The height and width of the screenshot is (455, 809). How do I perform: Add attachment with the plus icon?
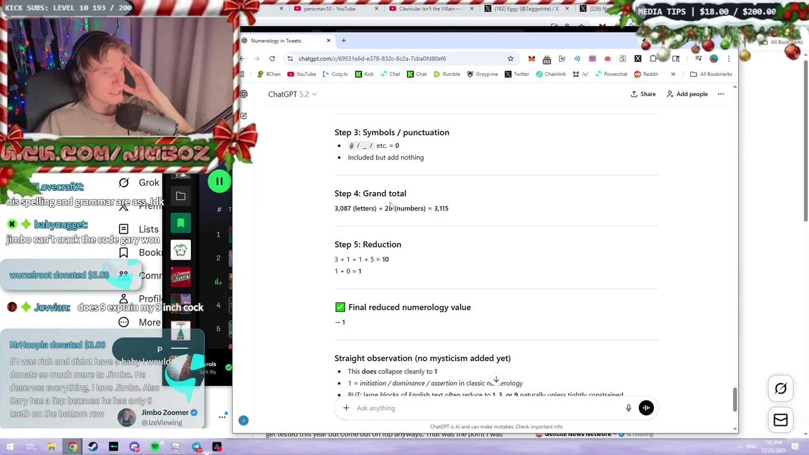[x=346, y=408]
